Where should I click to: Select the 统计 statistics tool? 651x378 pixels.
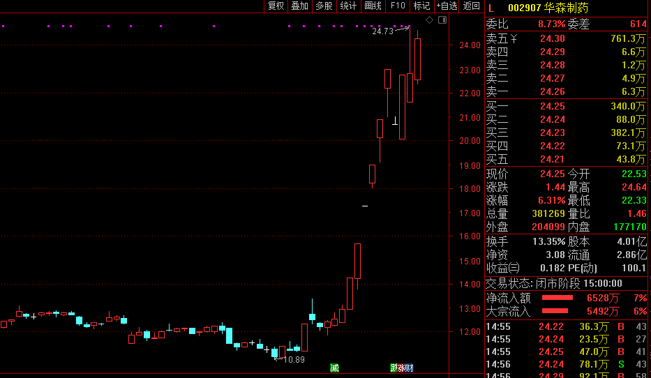click(348, 6)
